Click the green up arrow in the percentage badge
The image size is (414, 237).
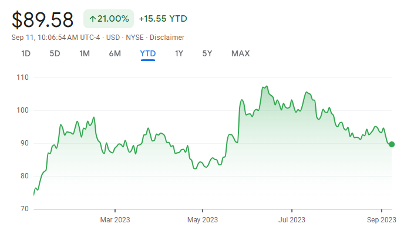click(93, 19)
